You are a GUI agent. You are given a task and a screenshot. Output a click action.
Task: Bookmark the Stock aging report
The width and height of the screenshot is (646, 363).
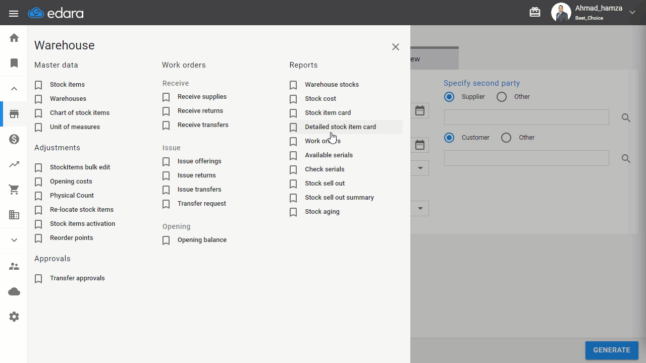[293, 212]
